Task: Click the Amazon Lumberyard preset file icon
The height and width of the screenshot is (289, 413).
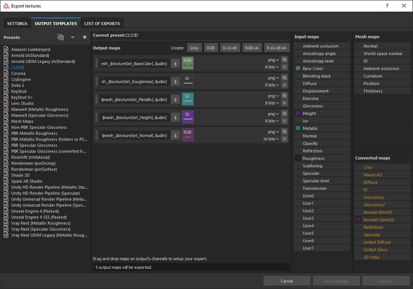Action: (6, 49)
